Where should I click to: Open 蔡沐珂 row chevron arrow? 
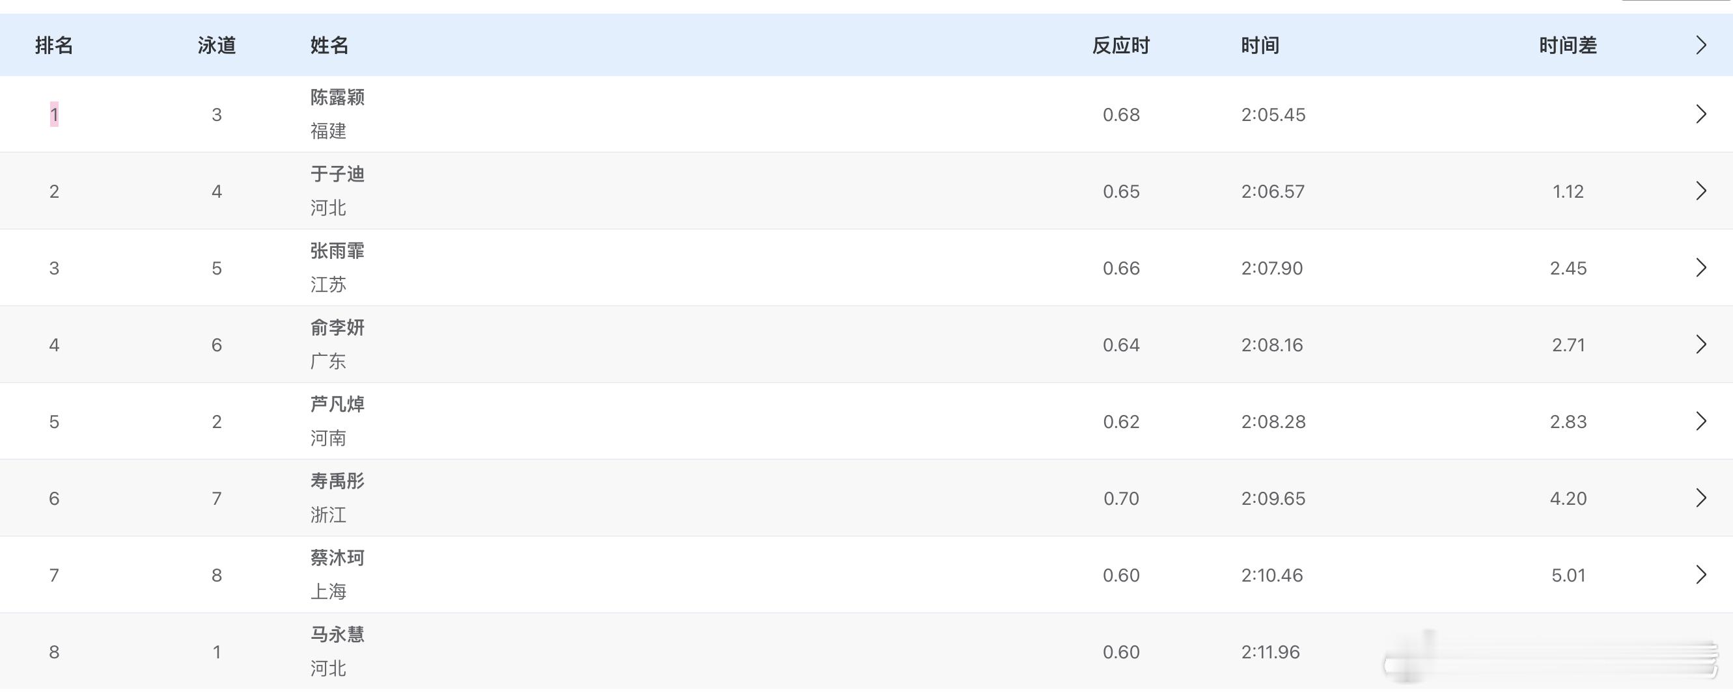click(x=1700, y=574)
